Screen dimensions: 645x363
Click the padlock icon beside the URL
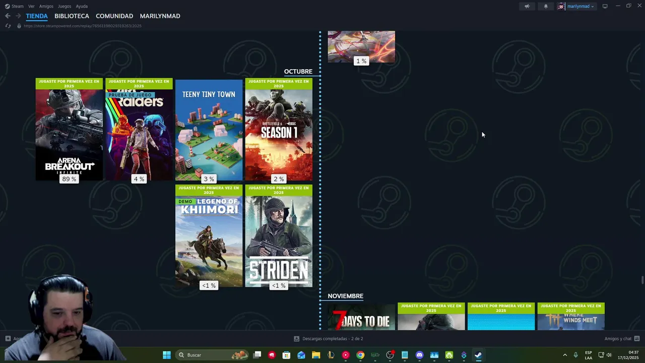[x=19, y=26]
